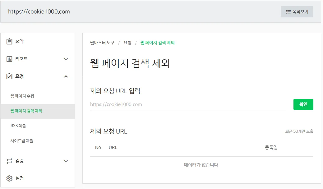Click the 요청 breadcrumb link

click(127, 43)
